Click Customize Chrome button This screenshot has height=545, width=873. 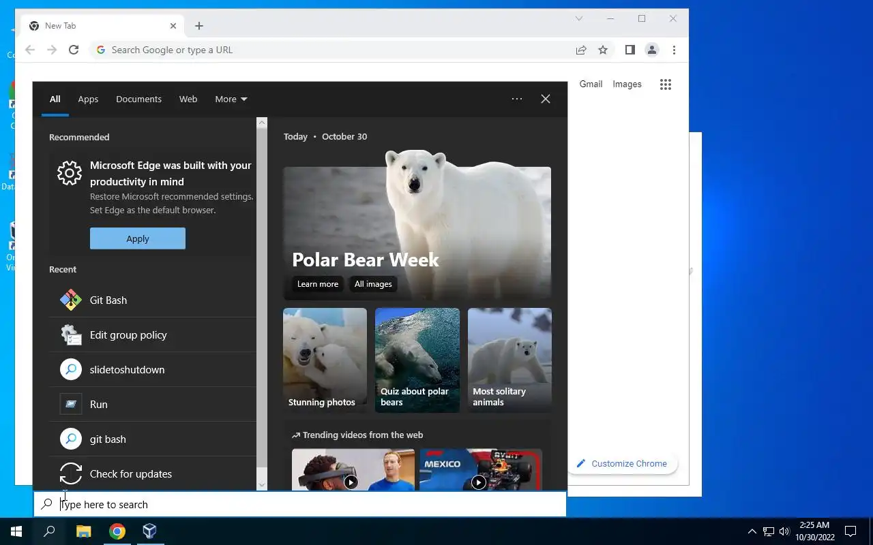pyautogui.click(x=621, y=463)
